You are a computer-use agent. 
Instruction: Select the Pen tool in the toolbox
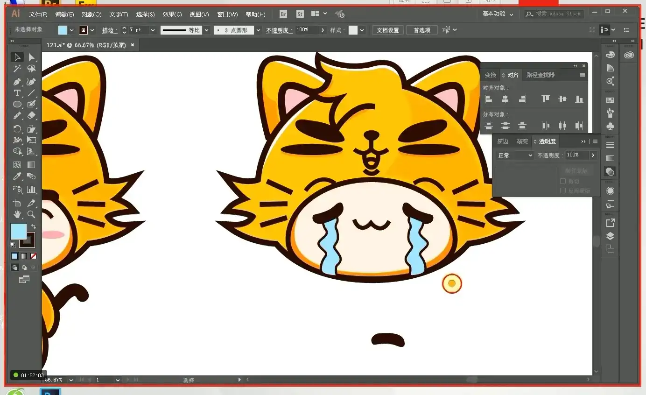(x=17, y=82)
